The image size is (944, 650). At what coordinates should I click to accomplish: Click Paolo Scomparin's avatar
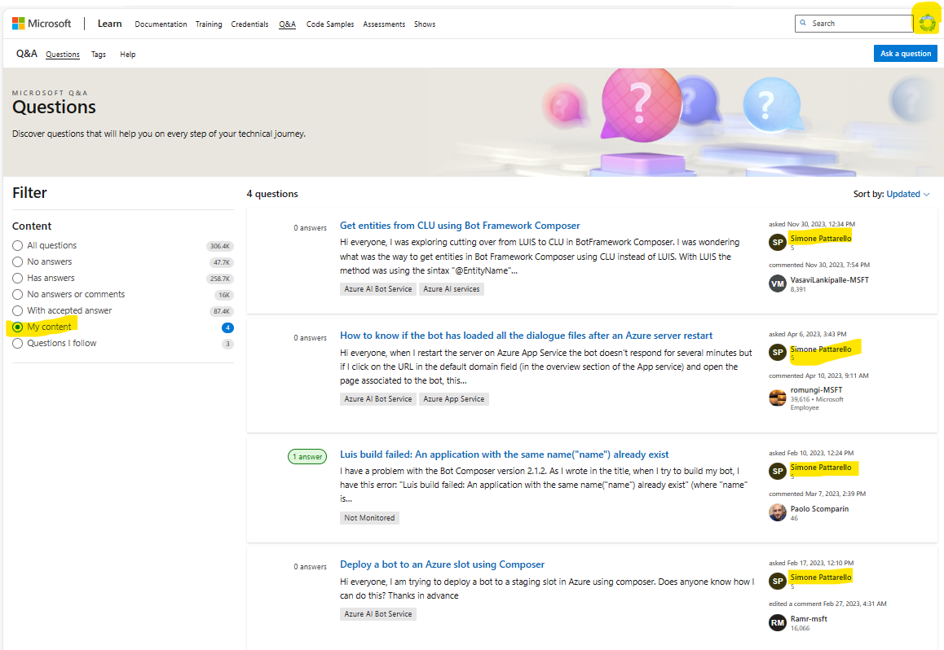777,512
